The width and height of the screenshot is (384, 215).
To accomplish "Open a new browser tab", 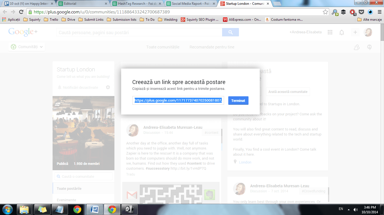I will pos(277,4).
